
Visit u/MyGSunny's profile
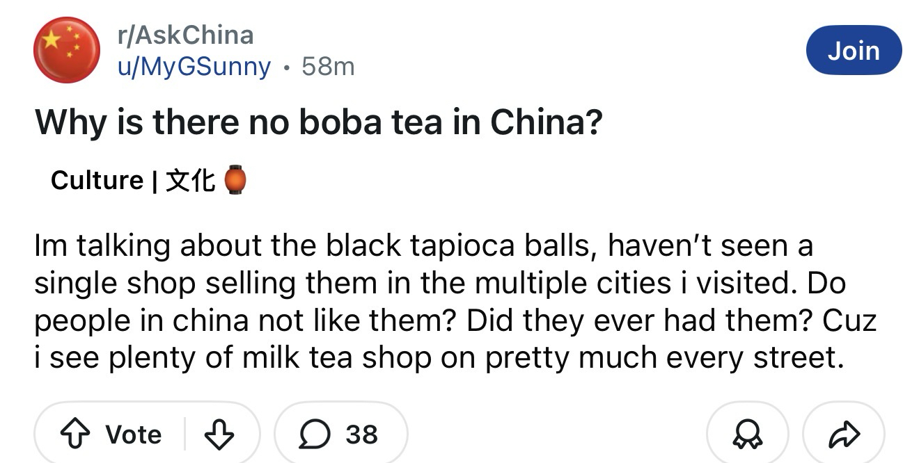194,67
